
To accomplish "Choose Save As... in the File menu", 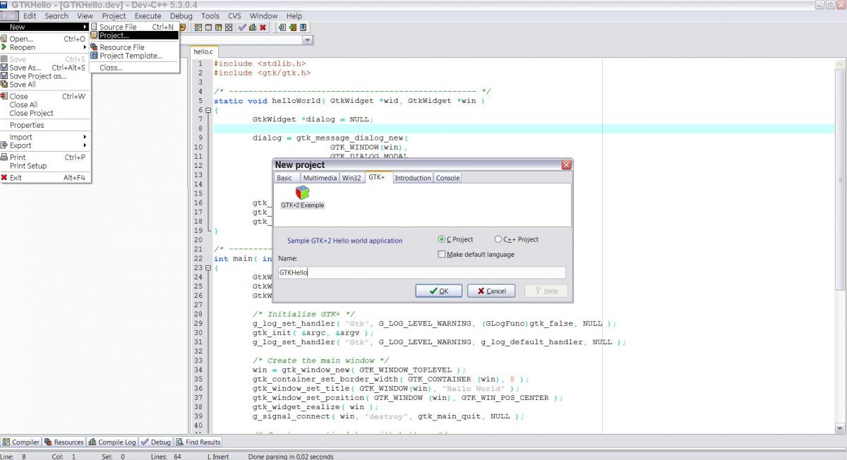I will pyautogui.click(x=45, y=68).
